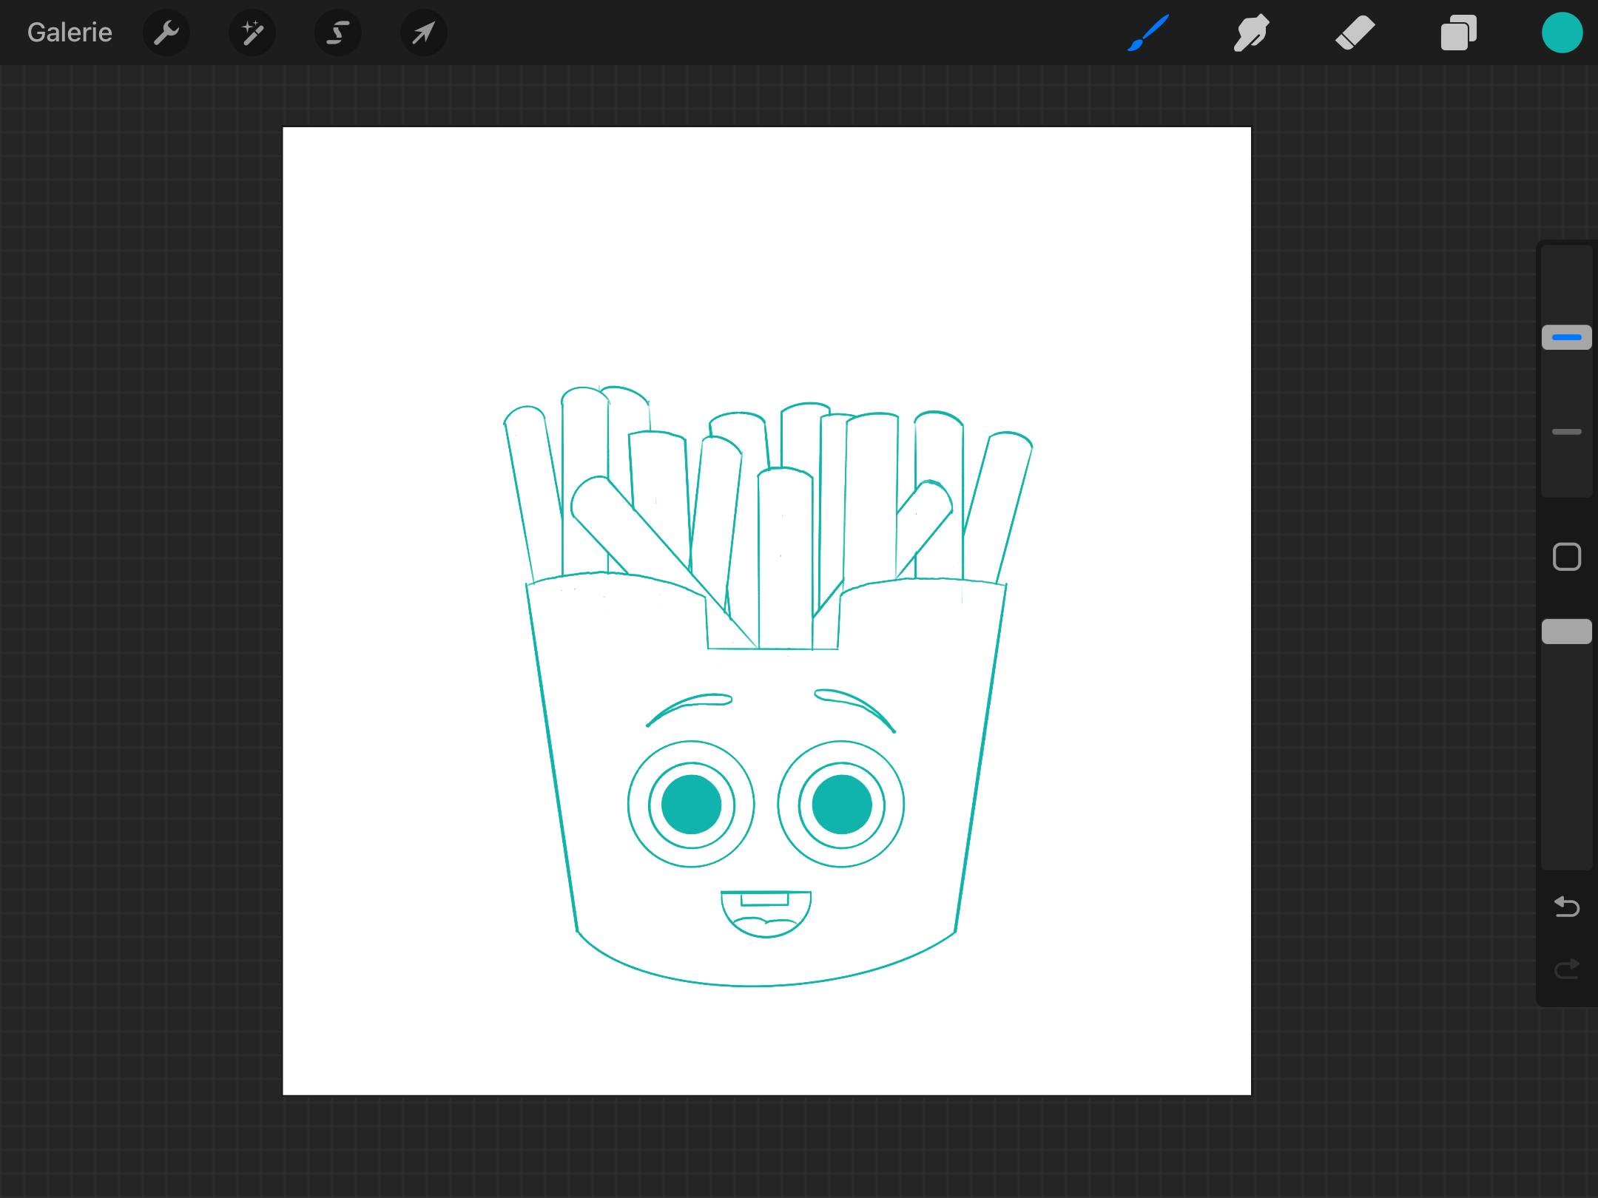Open the Adjustments magic wand menu
This screenshot has height=1198, width=1598.
252,33
